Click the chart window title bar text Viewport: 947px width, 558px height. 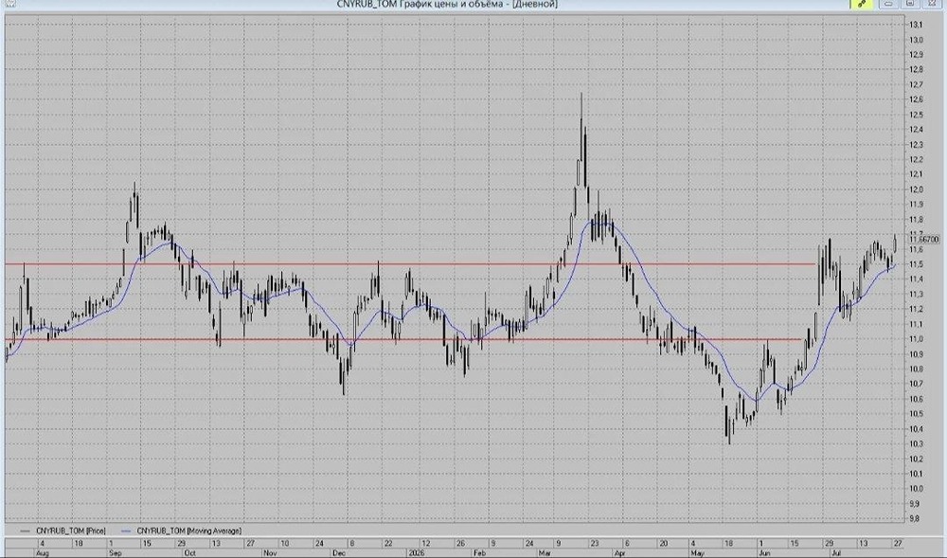(x=447, y=4)
